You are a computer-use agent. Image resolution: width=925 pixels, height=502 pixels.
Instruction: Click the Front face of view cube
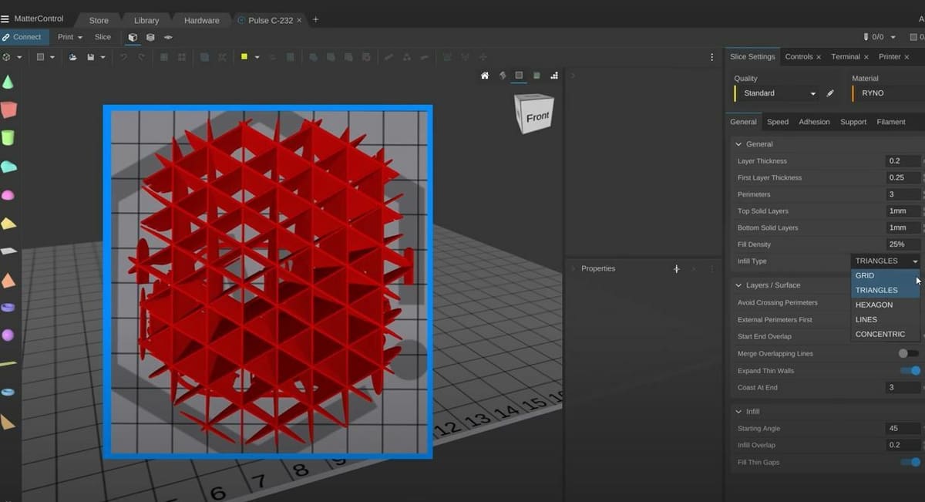[537, 116]
